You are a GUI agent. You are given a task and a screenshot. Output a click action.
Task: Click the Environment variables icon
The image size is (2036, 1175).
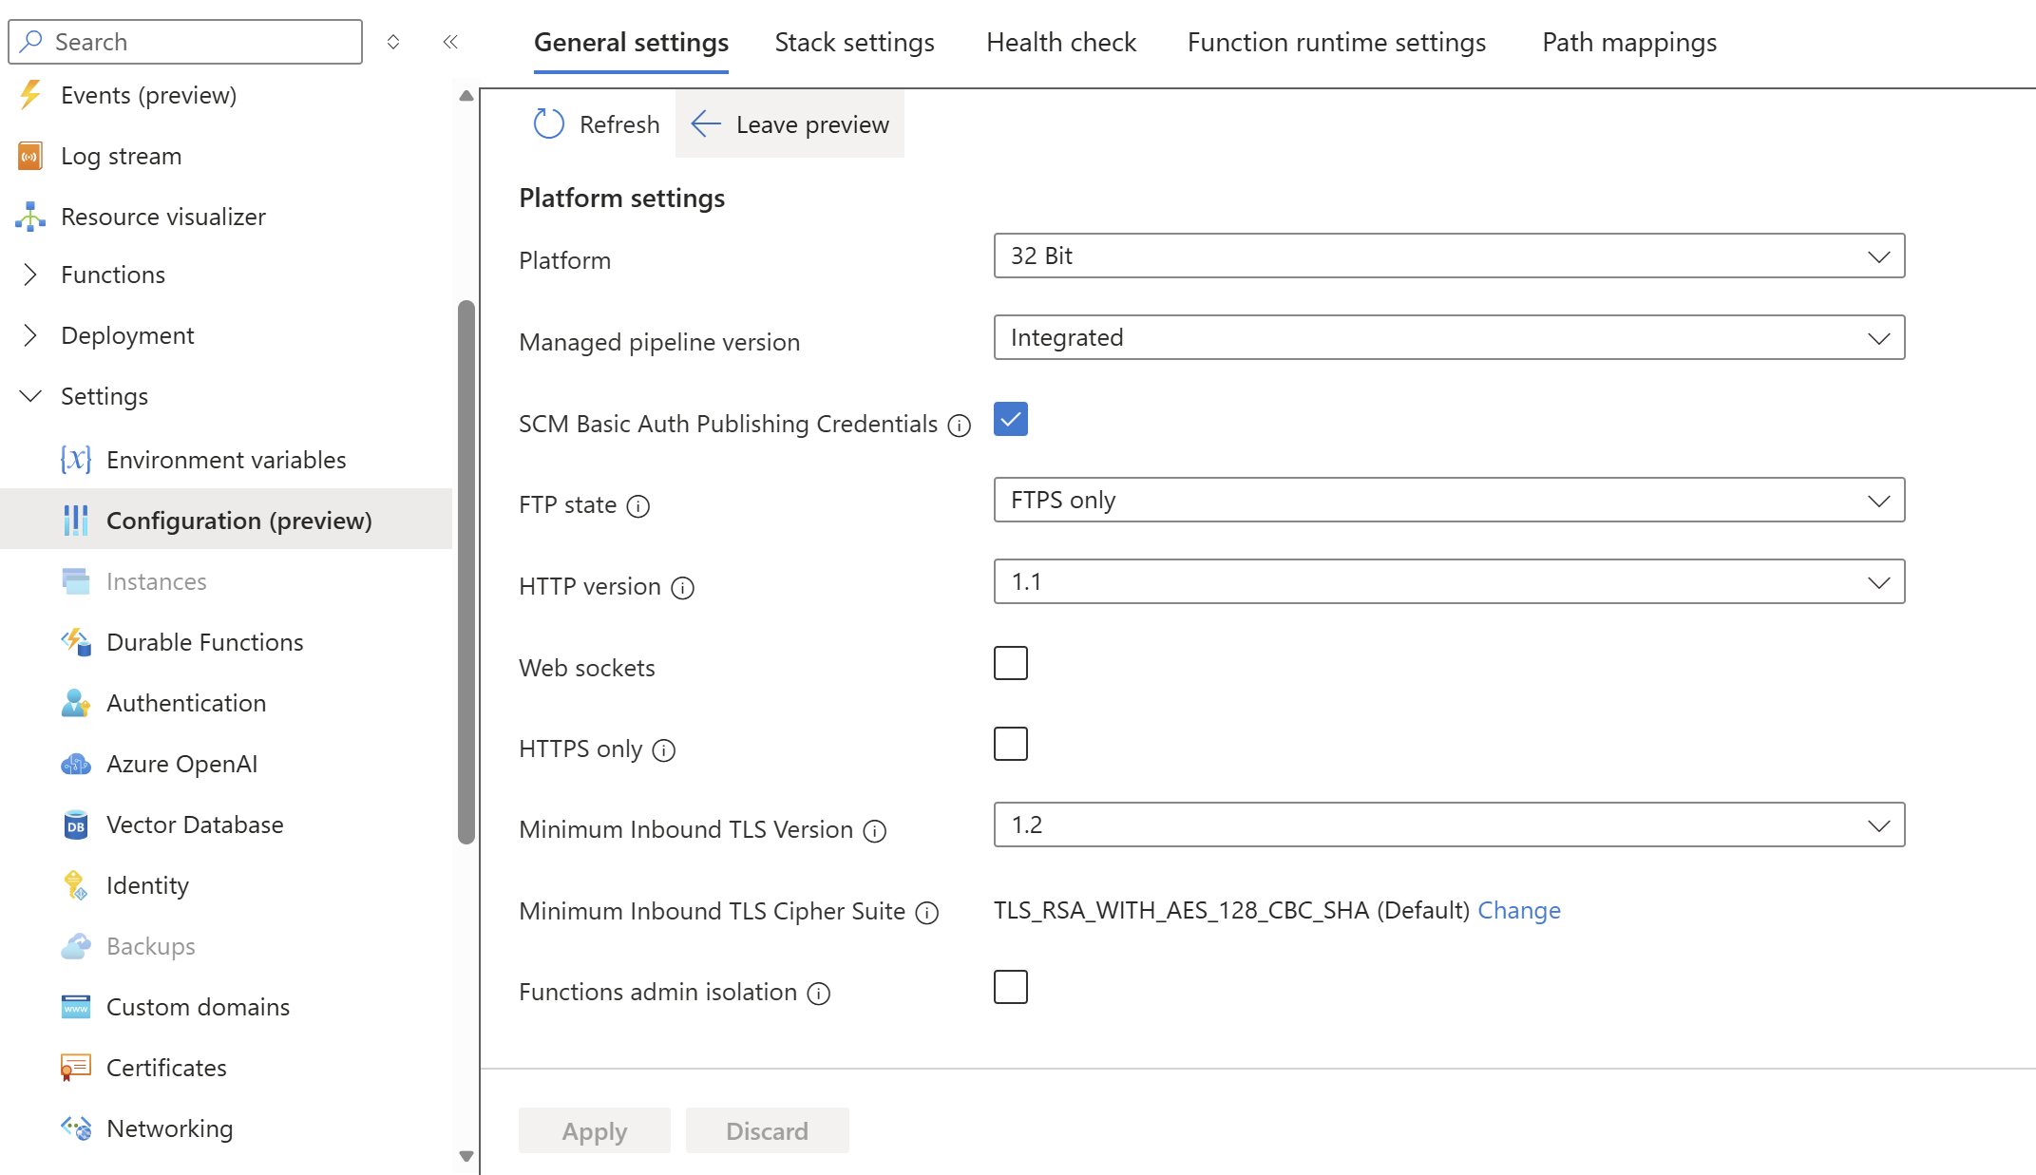(76, 460)
